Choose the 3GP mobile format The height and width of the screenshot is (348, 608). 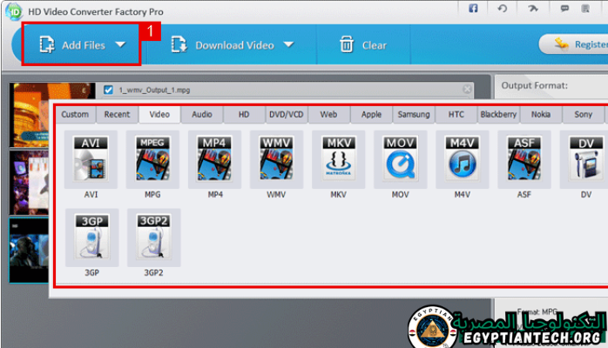pyautogui.click(x=91, y=237)
